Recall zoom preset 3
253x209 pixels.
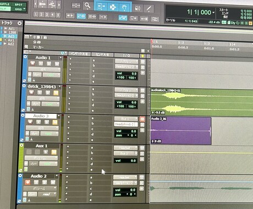[47, 14]
